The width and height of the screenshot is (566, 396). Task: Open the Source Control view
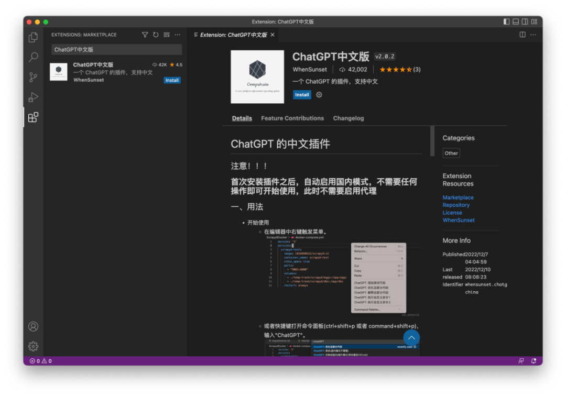(x=33, y=77)
